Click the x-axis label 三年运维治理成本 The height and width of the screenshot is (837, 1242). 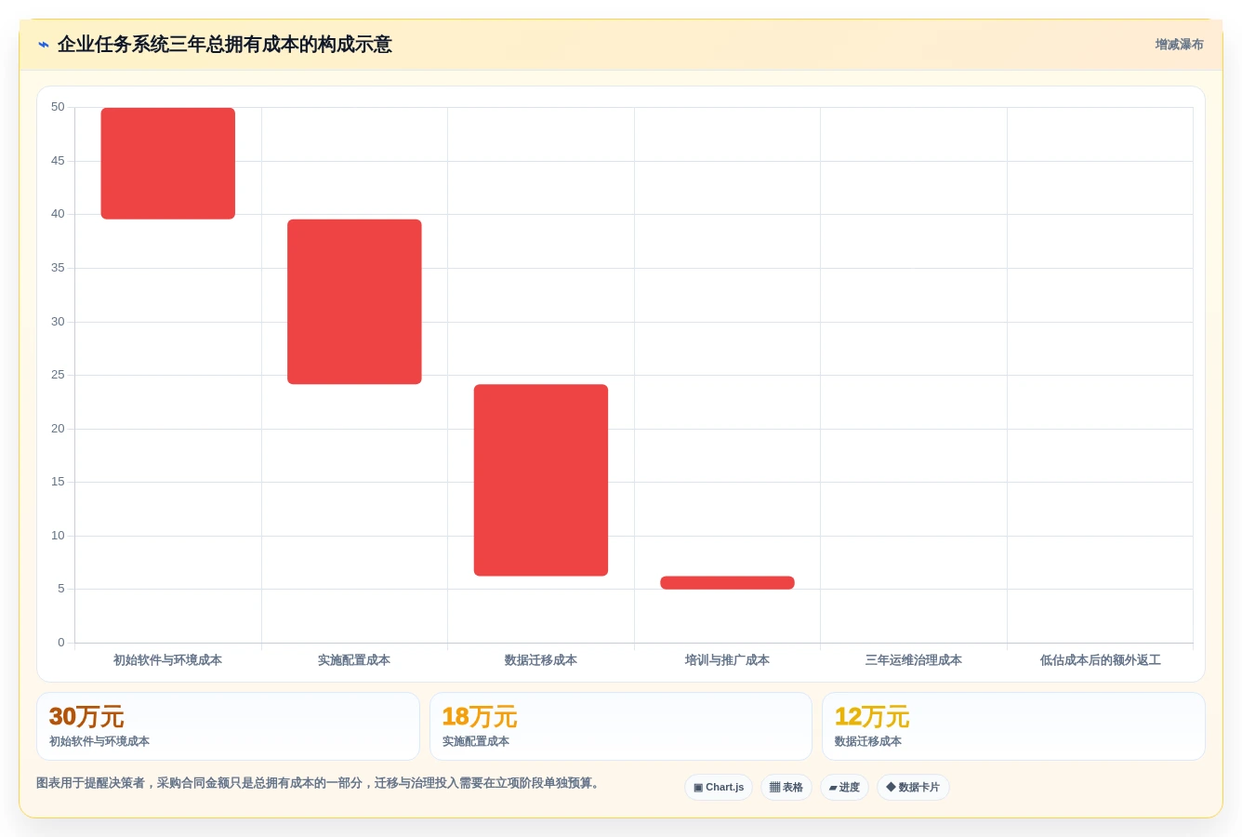(914, 660)
